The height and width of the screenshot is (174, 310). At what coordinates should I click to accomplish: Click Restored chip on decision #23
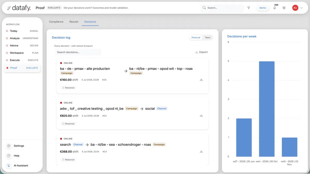pos(68,160)
